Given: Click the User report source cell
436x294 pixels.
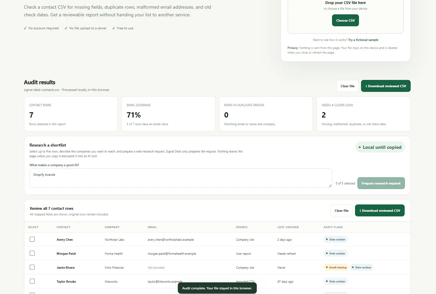Looking at the screenshot, I should point(243,254).
